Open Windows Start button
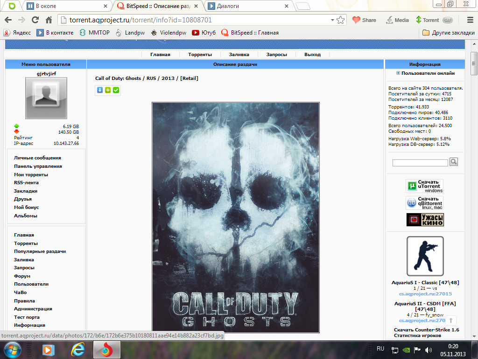 12,350
